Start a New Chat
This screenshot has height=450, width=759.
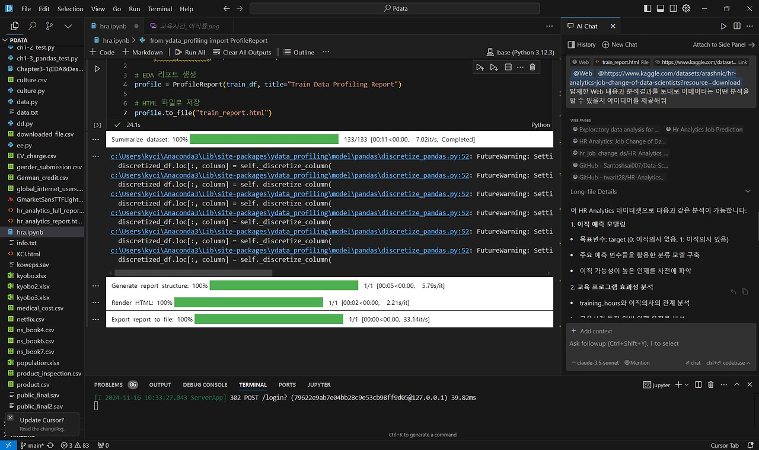click(x=620, y=44)
